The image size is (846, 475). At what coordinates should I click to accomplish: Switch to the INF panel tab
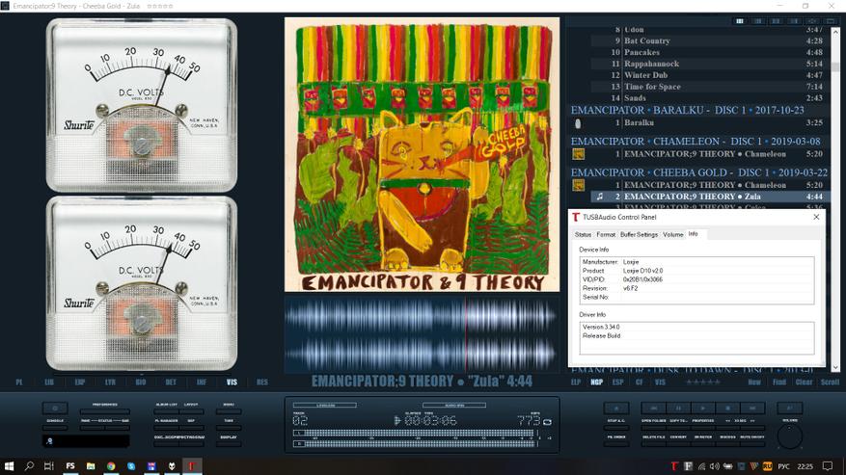(x=202, y=382)
